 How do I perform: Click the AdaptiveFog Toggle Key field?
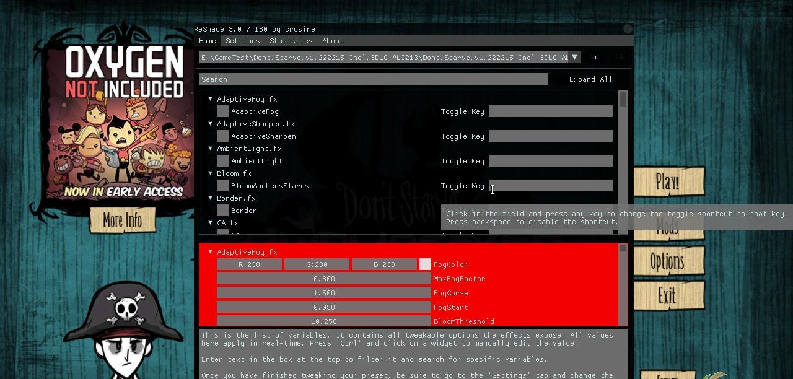[x=551, y=111]
